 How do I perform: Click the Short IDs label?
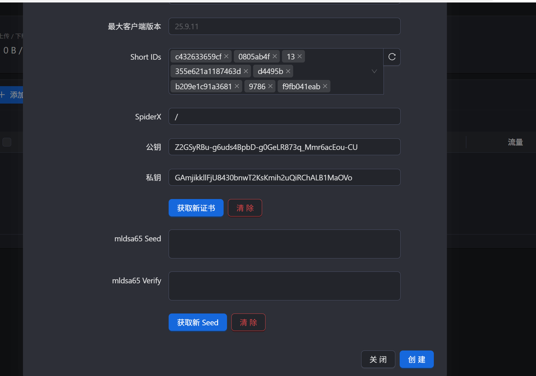click(146, 57)
